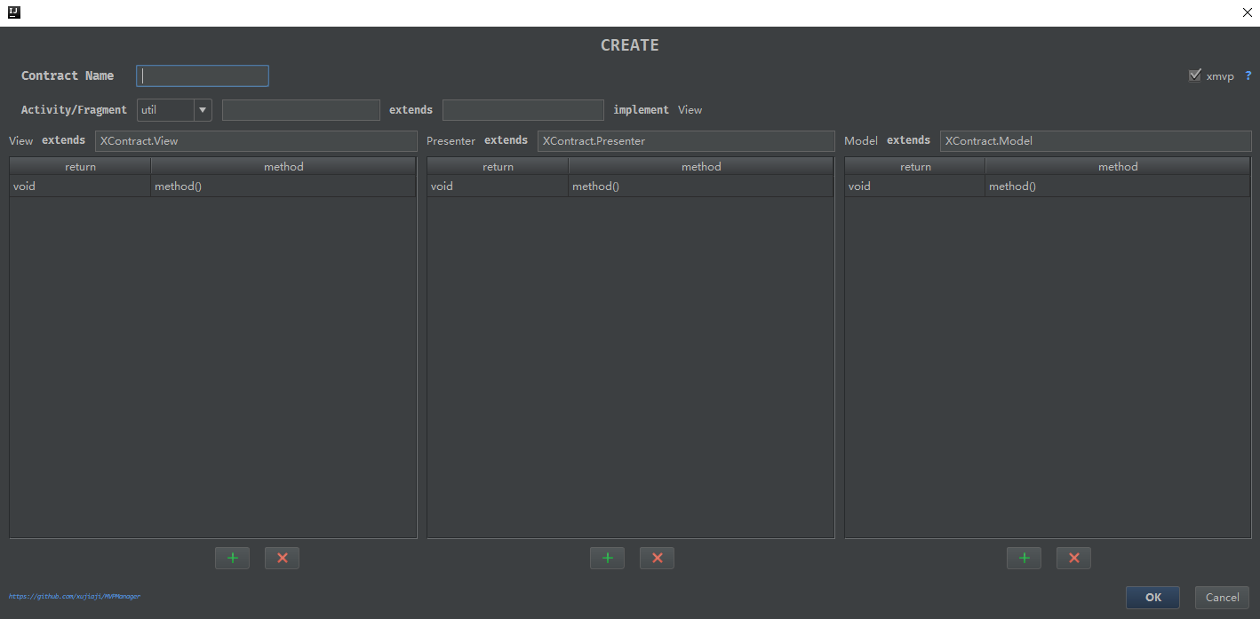This screenshot has height=619, width=1260.
Task: Focus the Contract Name input field
Action: click(203, 75)
